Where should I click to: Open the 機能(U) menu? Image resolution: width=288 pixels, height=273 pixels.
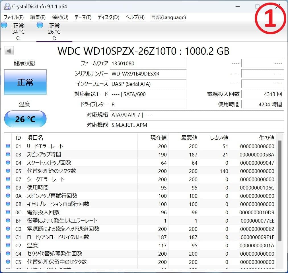pos(60,17)
